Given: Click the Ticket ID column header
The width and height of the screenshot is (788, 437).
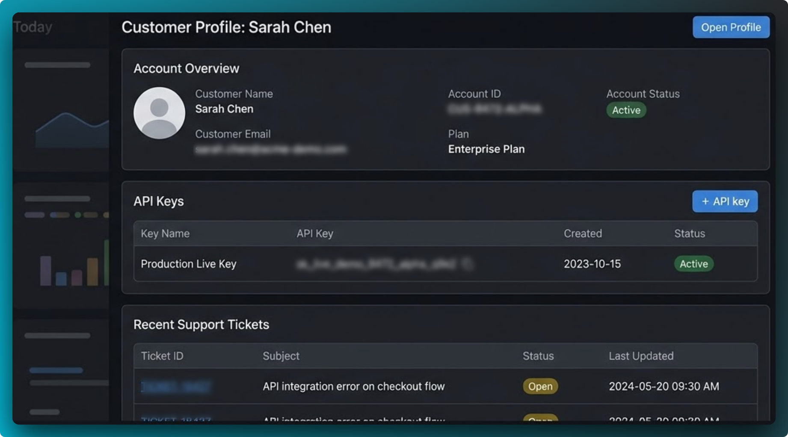Looking at the screenshot, I should coord(162,356).
